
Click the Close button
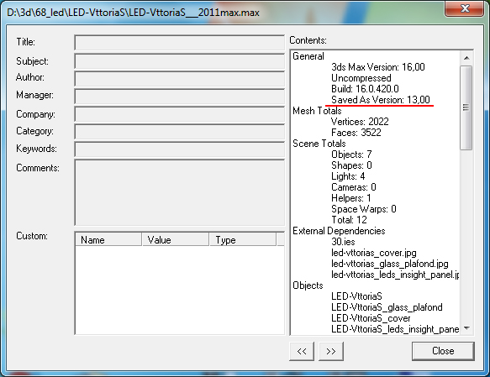coord(443,351)
